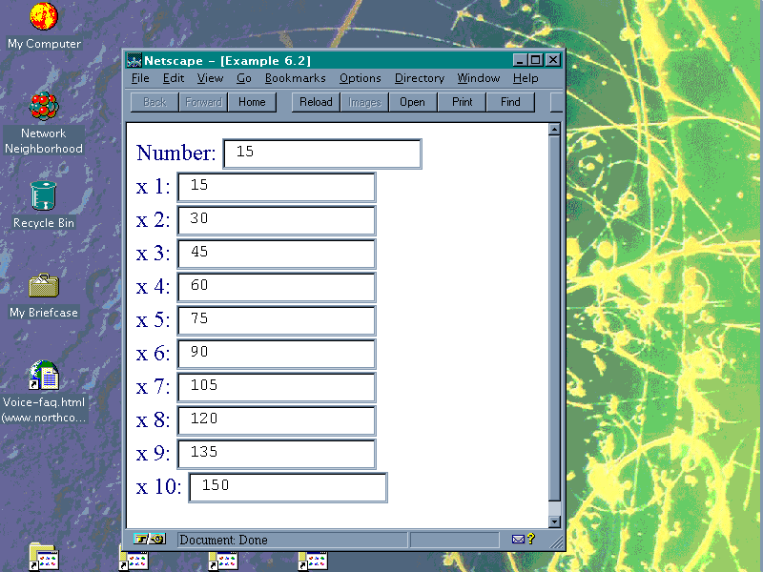Click the scrollbar up arrow

pos(555,130)
